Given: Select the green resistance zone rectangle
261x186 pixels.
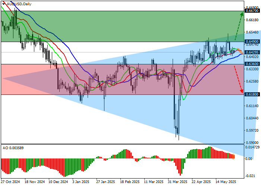Looking at the screenshot, I should tap(112, 26).
